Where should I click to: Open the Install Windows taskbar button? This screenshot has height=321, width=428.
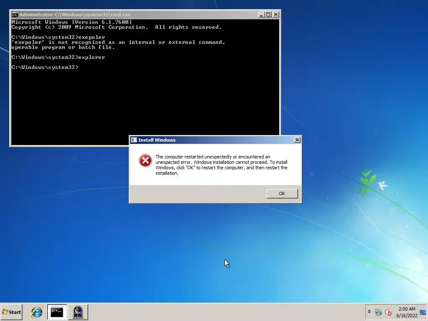click(78, 312)
